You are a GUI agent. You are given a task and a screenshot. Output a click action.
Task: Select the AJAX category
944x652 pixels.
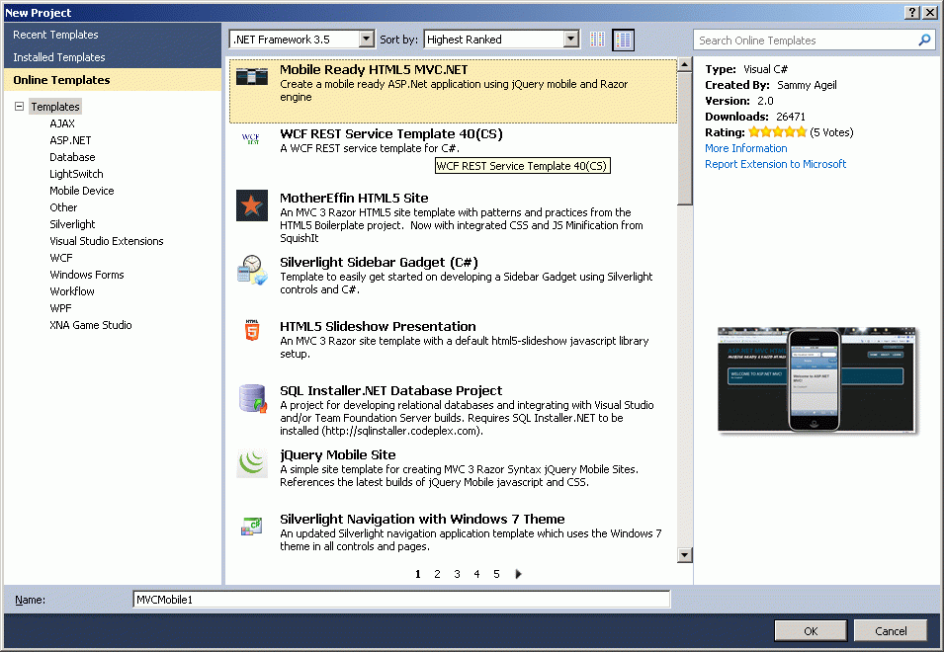click(62, 123)
